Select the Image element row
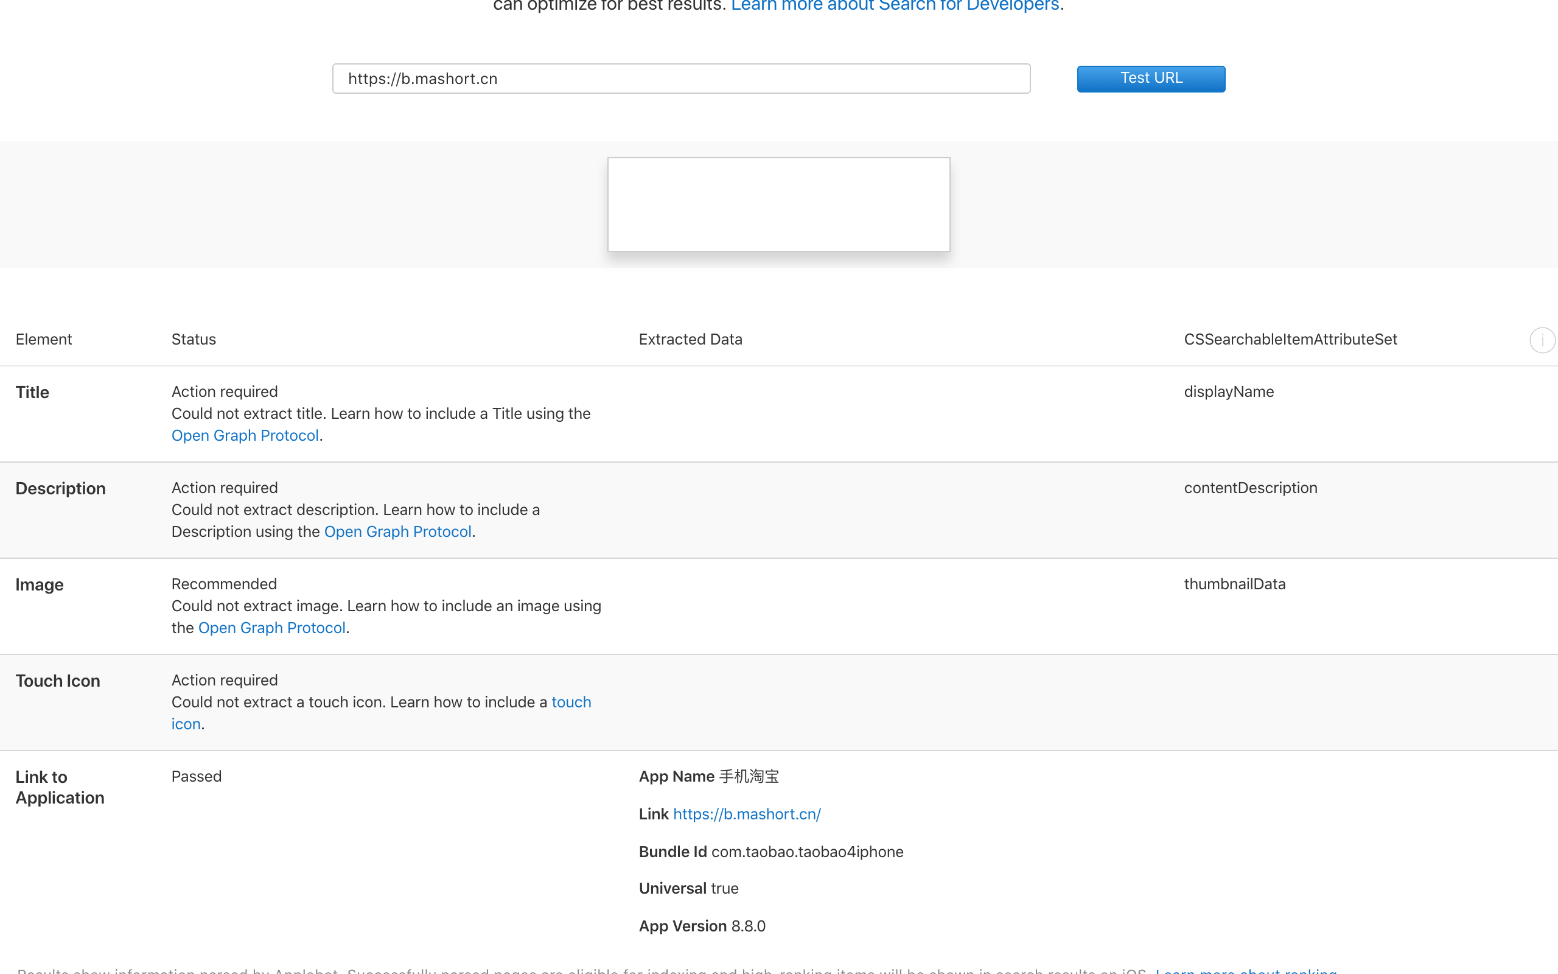 tap(38, 584)
